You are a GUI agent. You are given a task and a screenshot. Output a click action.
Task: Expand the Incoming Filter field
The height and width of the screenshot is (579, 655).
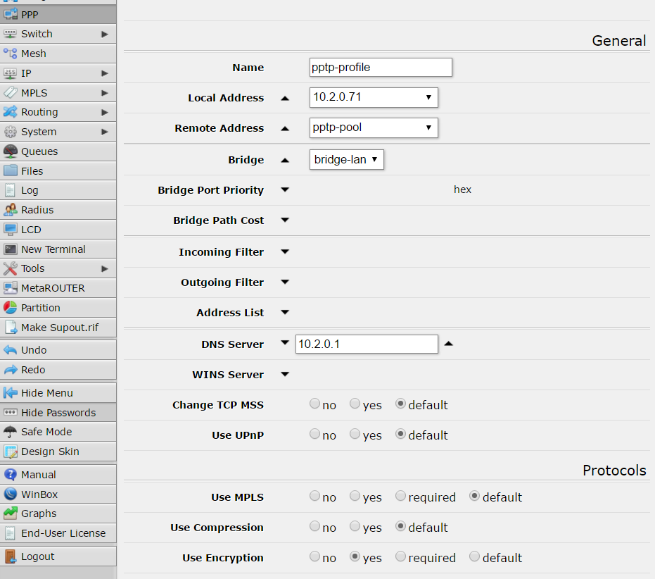click(285, 252)
